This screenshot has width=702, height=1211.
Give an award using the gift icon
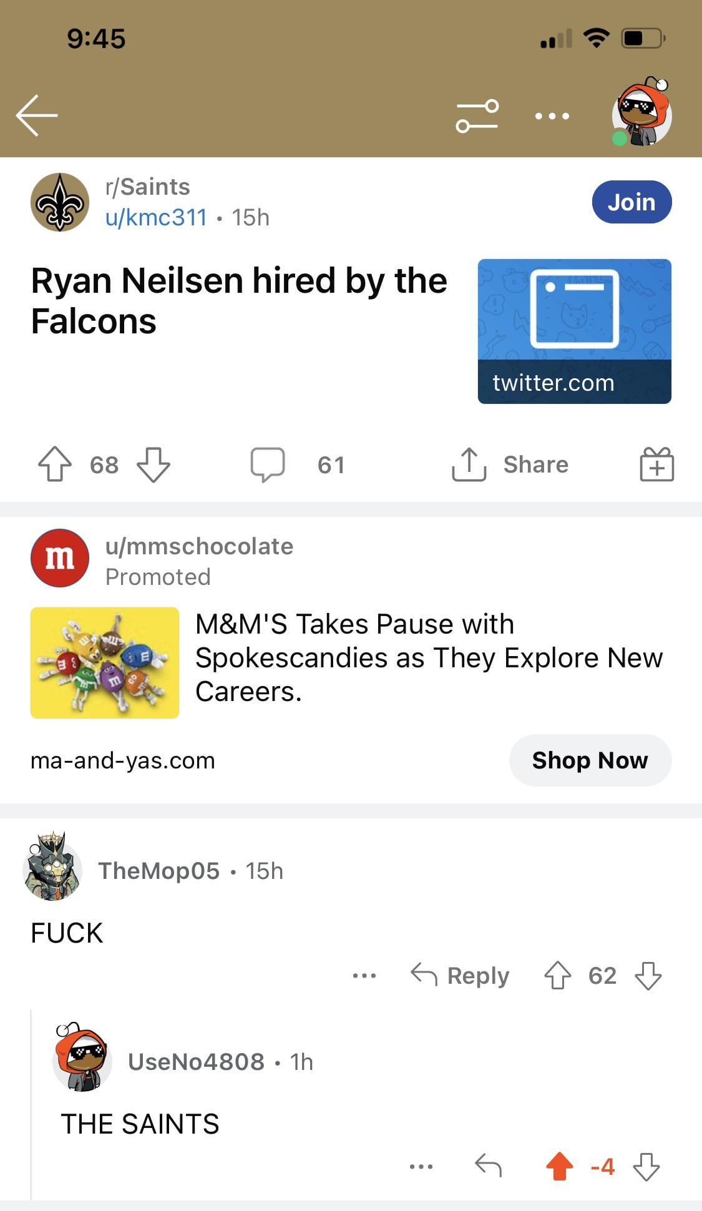click(656, 464)
